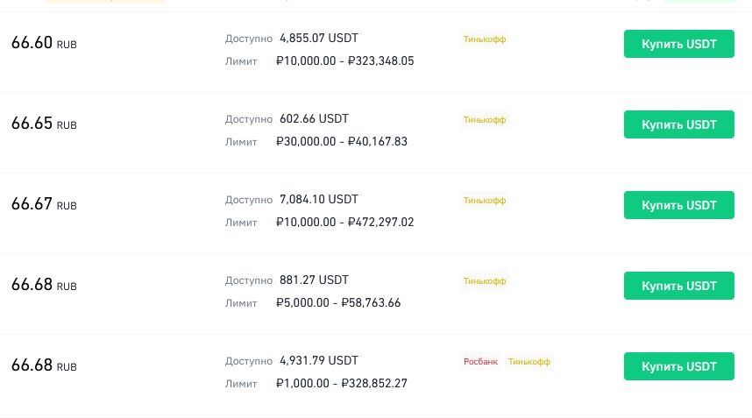Click the Росбанк payment tag
752x418 pixels.
[x=480, y=362]
